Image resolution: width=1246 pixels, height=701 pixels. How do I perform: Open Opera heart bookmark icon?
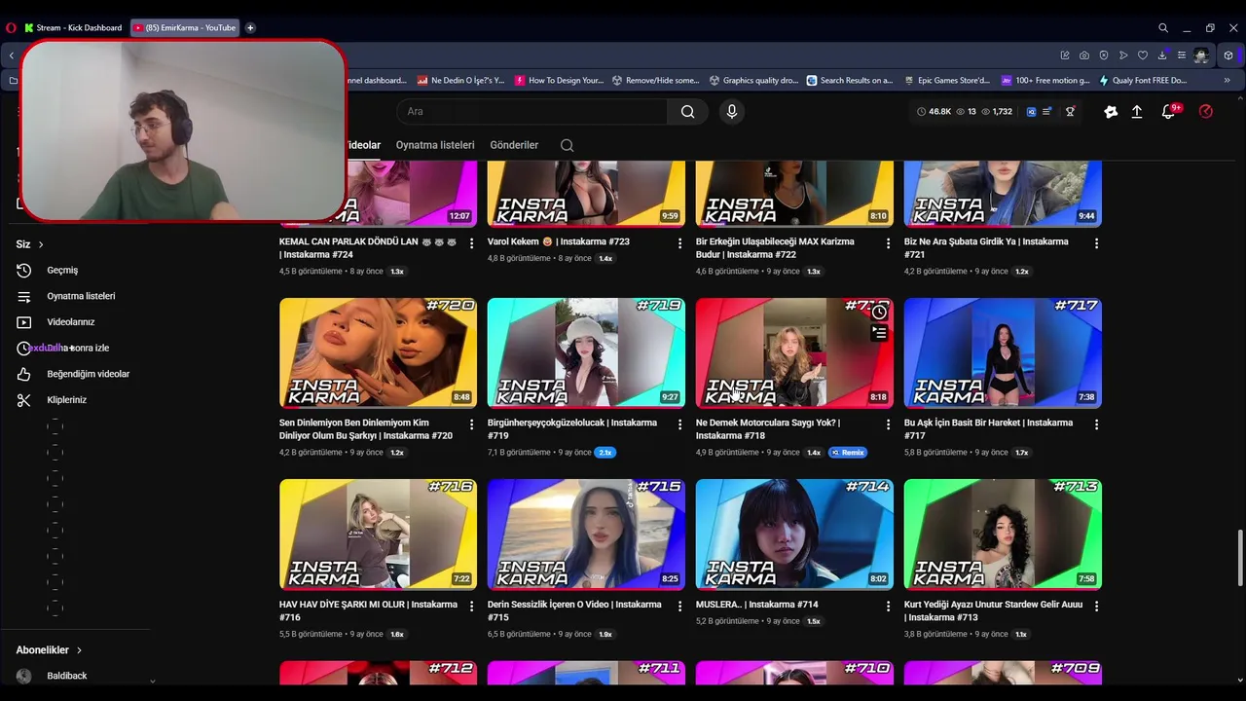click(x=1143, y=55)
